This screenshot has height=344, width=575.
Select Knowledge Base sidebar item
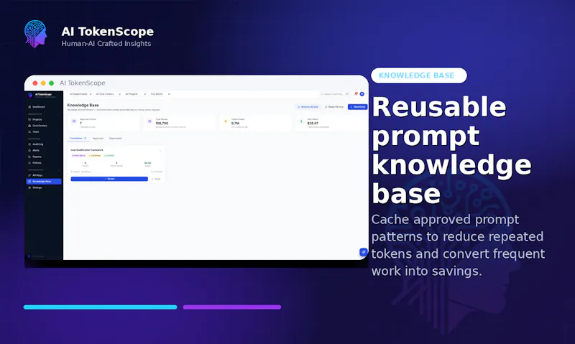pyautogui.click(x=44, y=182)
